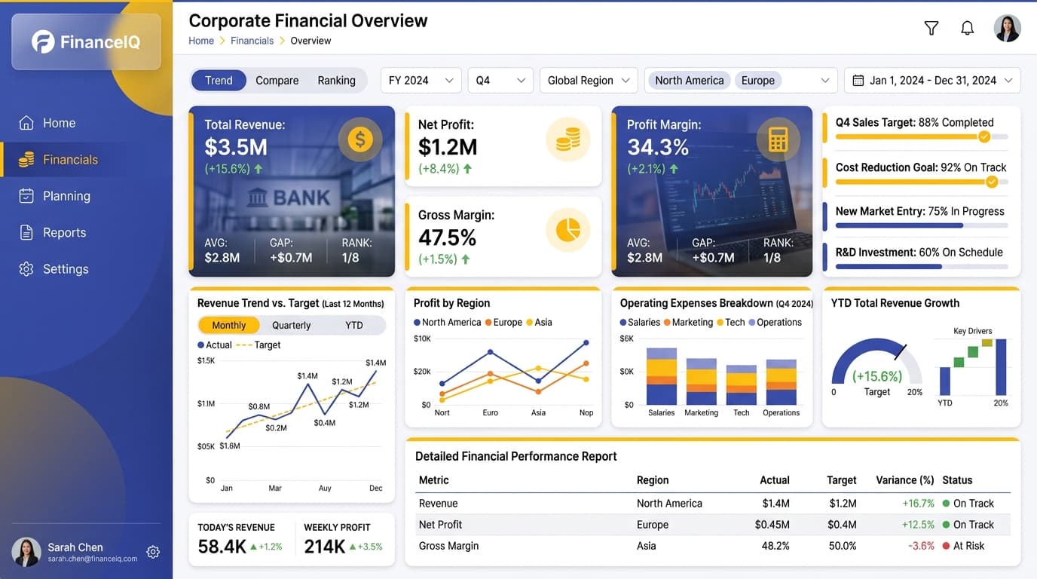This screenshot has height=579, width=1037.
Task: Click the green status dot in Revenue row
Action: (x=946, y=504)
